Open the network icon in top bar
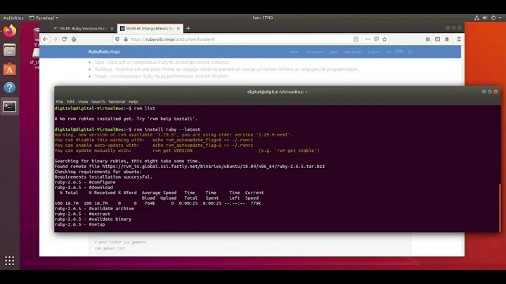This screenshot has height=284, width=506. tap(476, 18)
